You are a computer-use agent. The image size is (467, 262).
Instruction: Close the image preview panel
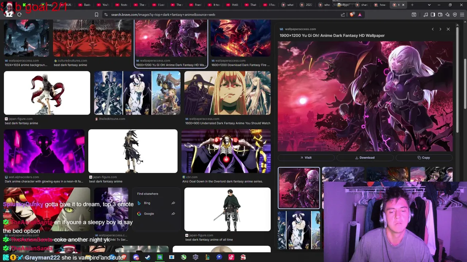[x=448, y=29]
